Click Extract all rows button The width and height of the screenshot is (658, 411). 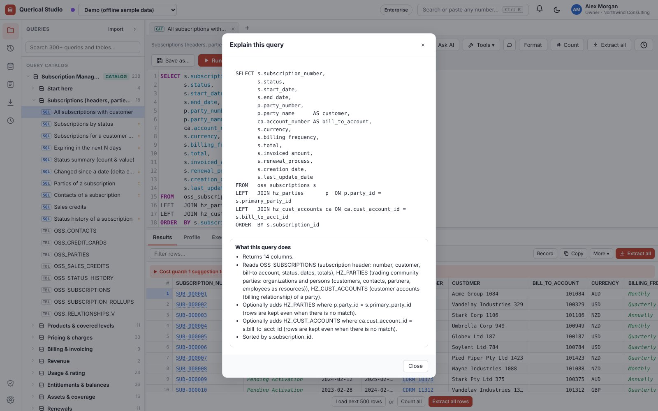(450, 402)
